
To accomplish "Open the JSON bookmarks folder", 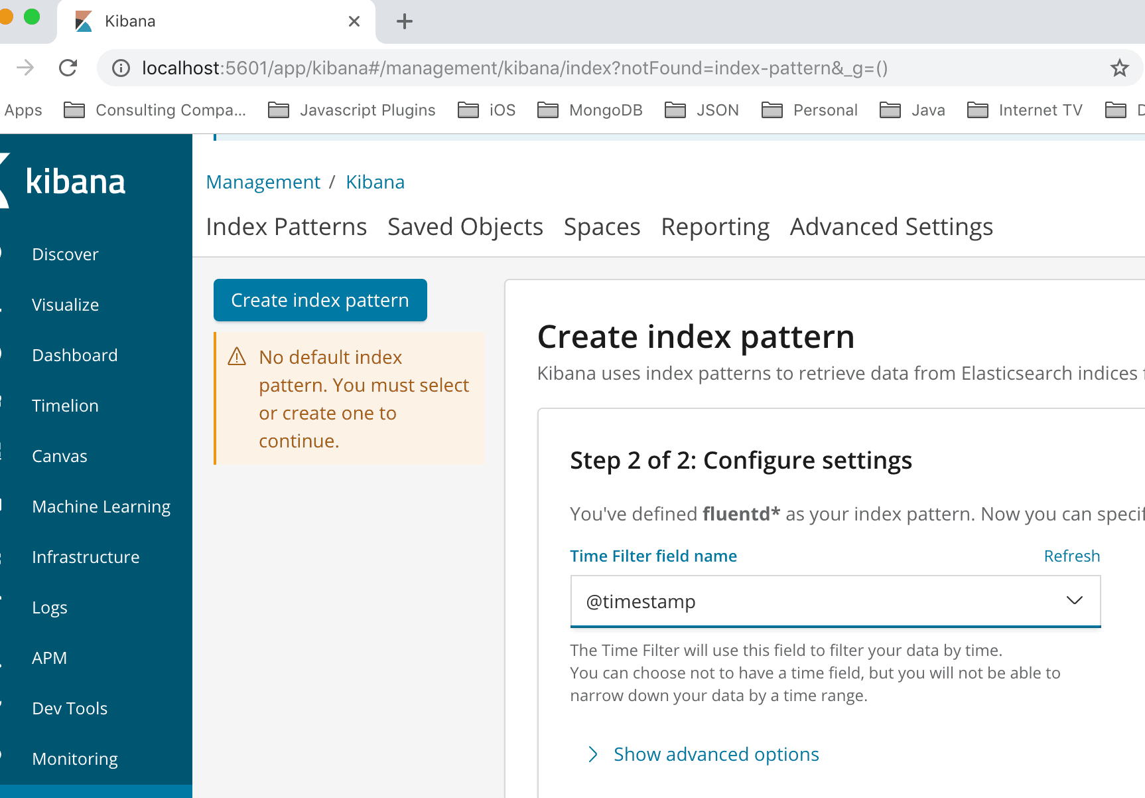I will [702, 110].
